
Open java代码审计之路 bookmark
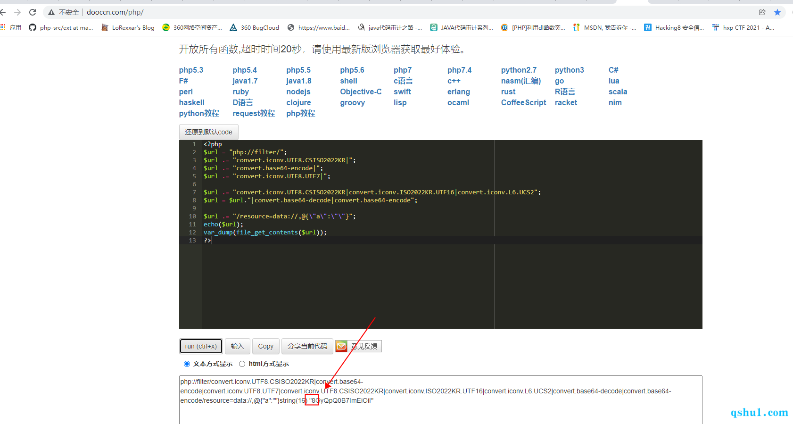390,27
